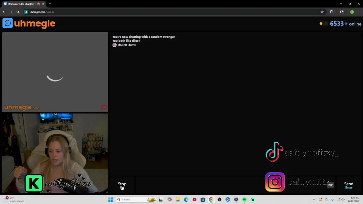Report the stranger with the red flag icon
Screen dimensions: 363x204
(x=104, y=107)
